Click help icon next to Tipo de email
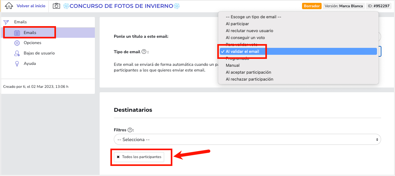Screen dimensions: 395x176 [x=144, y=52]
